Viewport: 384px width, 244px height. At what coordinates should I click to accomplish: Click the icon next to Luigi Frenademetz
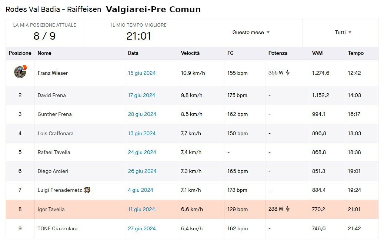coord(87,190)
